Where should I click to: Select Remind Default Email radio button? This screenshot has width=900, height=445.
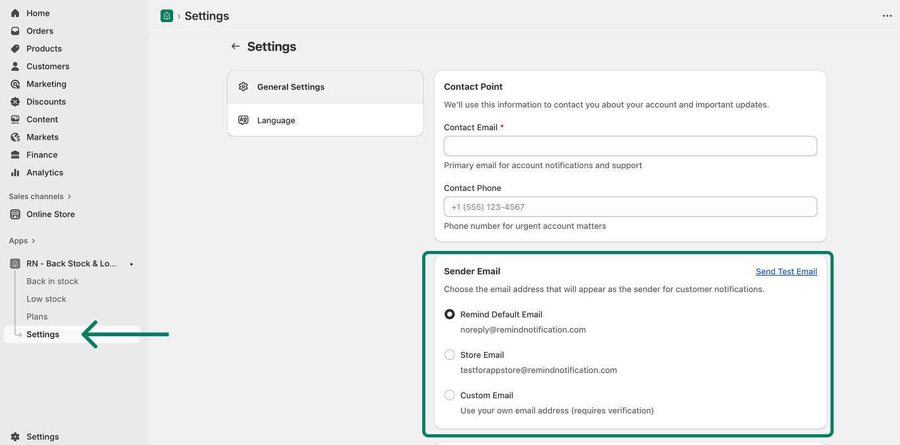tap(449, 314)
